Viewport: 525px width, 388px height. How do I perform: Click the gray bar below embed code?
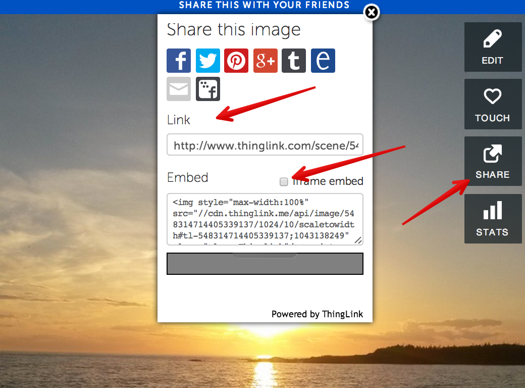point(265,264)
